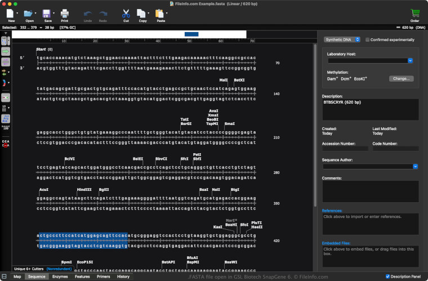This screenshot has height=281, width=428.
Task: Click the green arrow features icon in sidebar
Action: point(6,51)
